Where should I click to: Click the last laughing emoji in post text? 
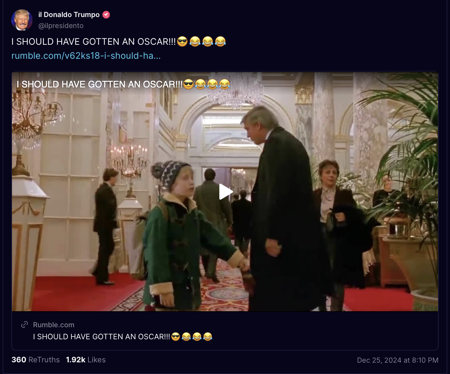click(x=220, y=41)
